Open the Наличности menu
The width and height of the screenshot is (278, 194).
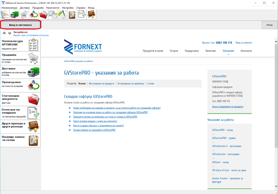pos(53,8)
